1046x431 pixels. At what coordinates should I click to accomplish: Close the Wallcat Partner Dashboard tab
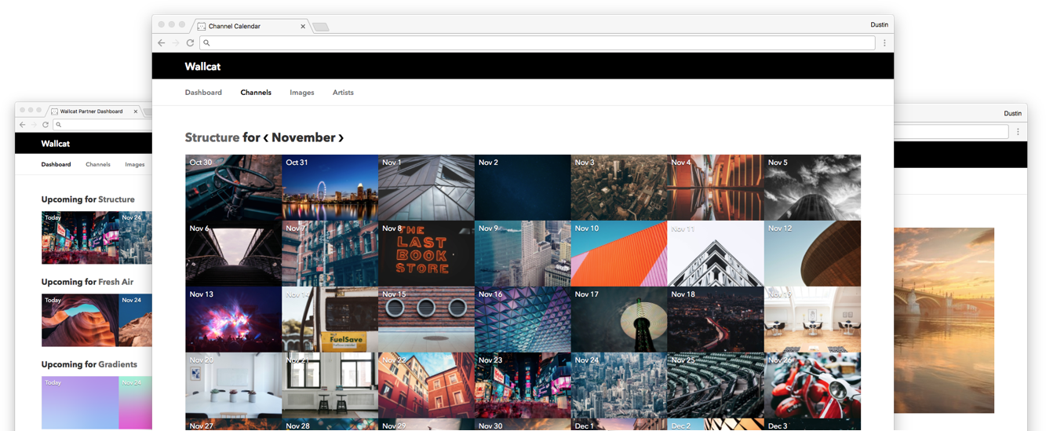[x=136, y=111]
